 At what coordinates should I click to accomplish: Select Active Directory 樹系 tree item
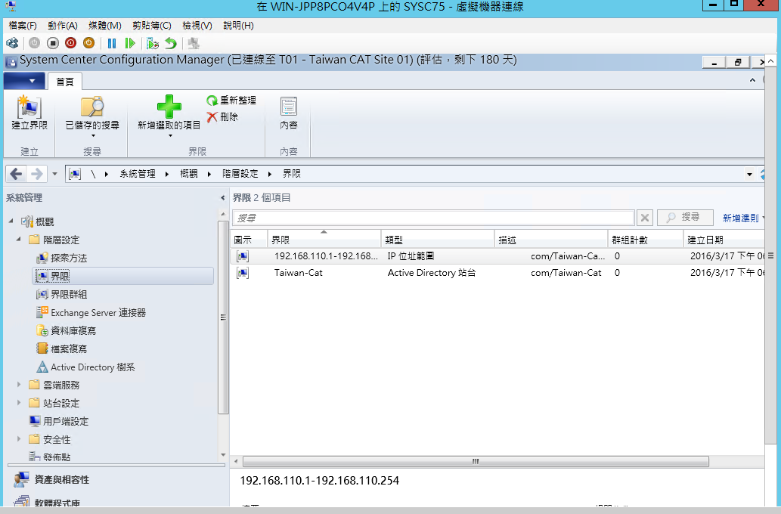(x=85, y=367)
